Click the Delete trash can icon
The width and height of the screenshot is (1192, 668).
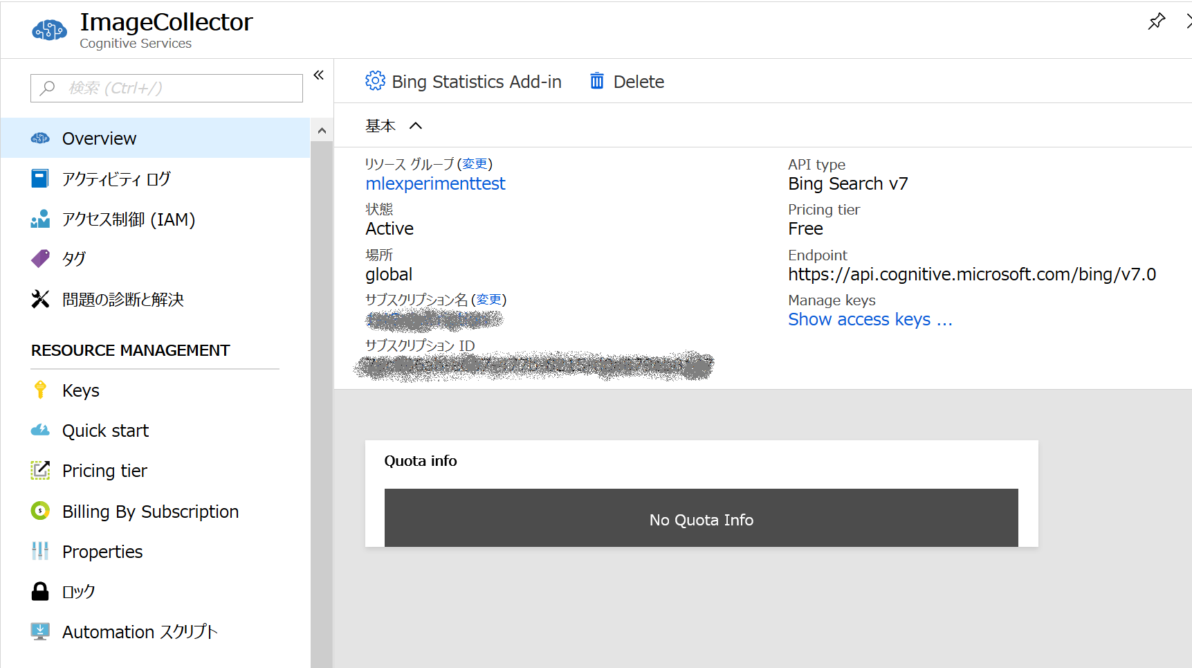coord(596,81)
